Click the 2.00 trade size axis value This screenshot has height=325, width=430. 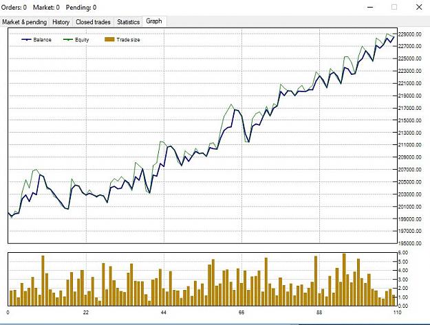pyautogui.click(x=403, y=288)
